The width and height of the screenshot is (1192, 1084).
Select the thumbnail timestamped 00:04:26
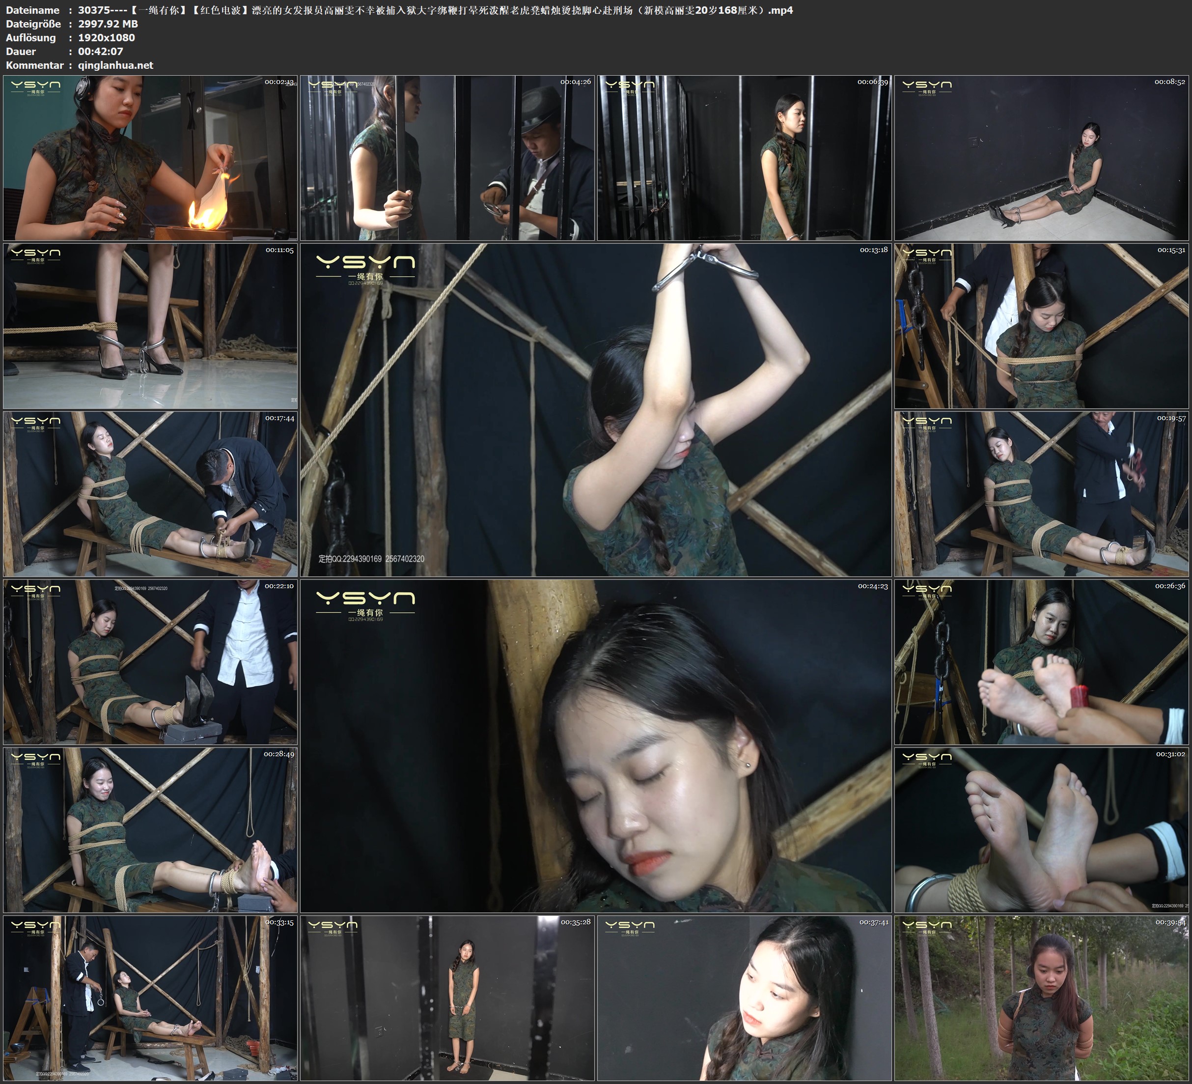[447, 157]
